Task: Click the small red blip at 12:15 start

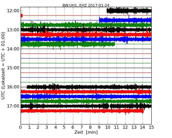Action: click(x=22, y=15)
